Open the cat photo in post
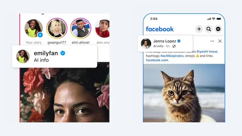The width and height of the screenshot is (242, 136). (x=184, y=93)
